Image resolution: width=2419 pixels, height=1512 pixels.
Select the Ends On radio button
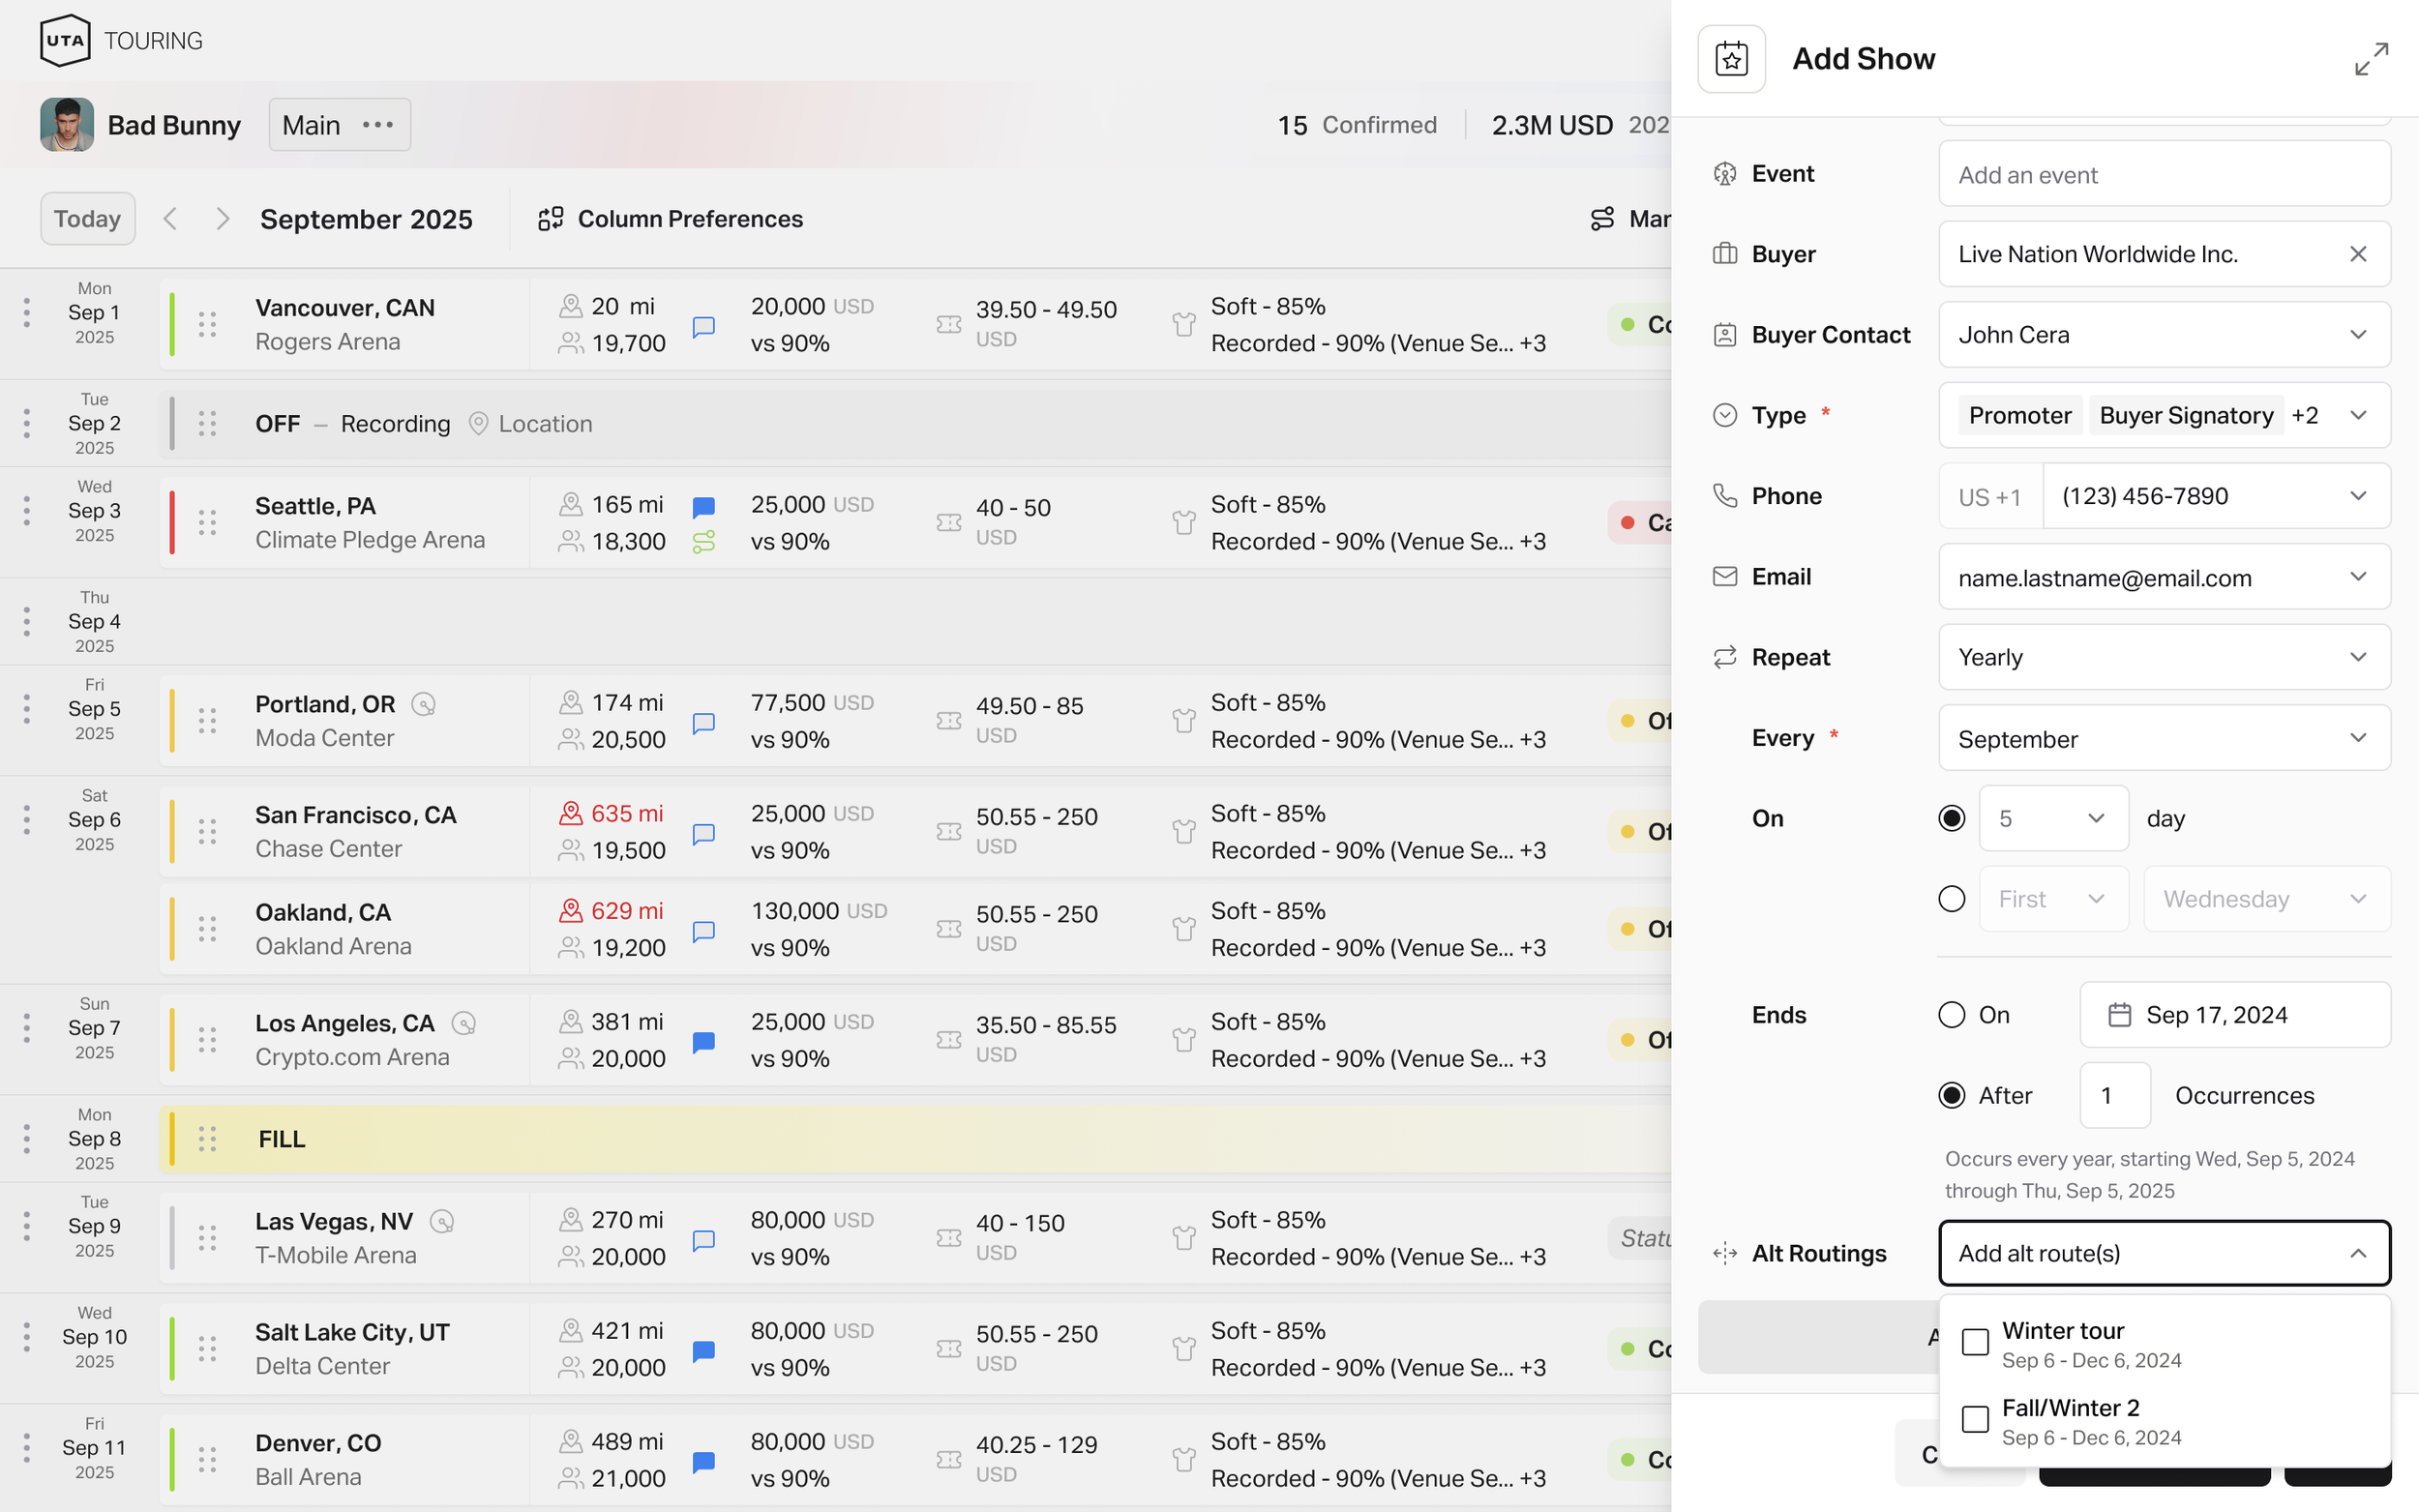[1951, 1015]
